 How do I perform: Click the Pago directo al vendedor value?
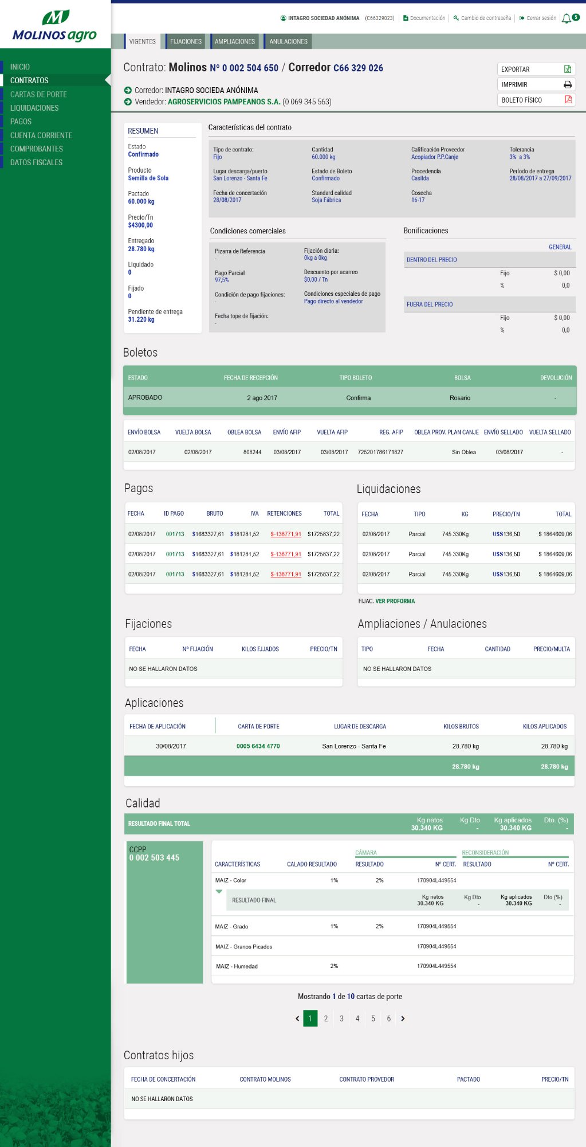click(x=333, y=301)
